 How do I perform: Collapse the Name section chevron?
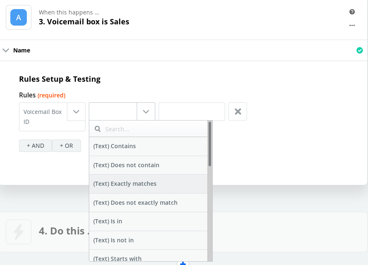click(x=6, y=50)
